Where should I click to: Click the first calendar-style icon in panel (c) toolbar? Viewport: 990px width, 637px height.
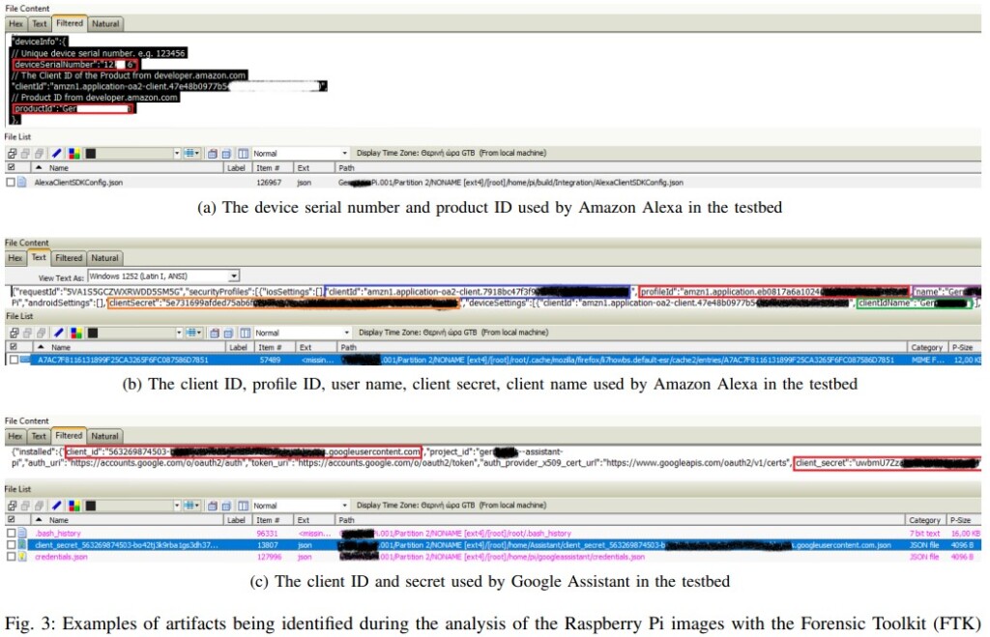point(213,506)
